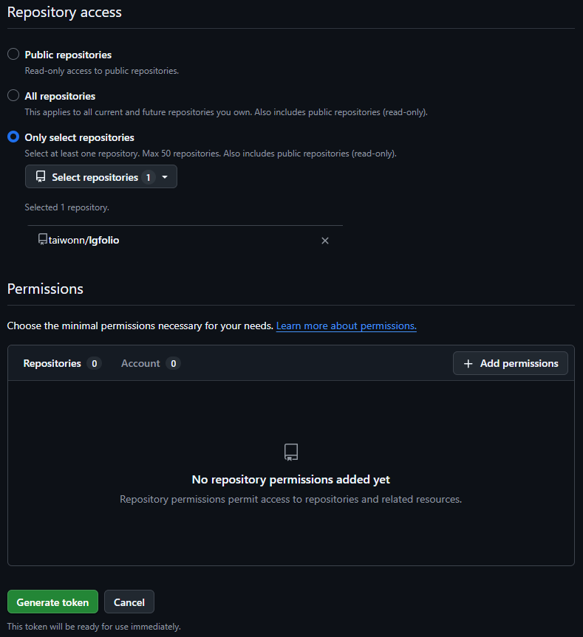Image resolution: width=583 pixels, height=637 pixels.
Task: Click the repo icon in Select repositories button
Action: click(41, 176)
